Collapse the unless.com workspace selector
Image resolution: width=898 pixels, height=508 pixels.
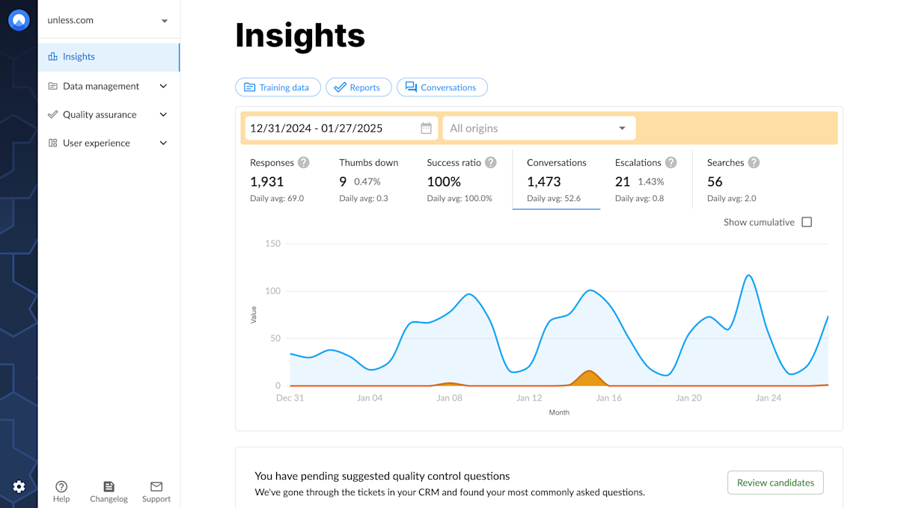[164, 20]
